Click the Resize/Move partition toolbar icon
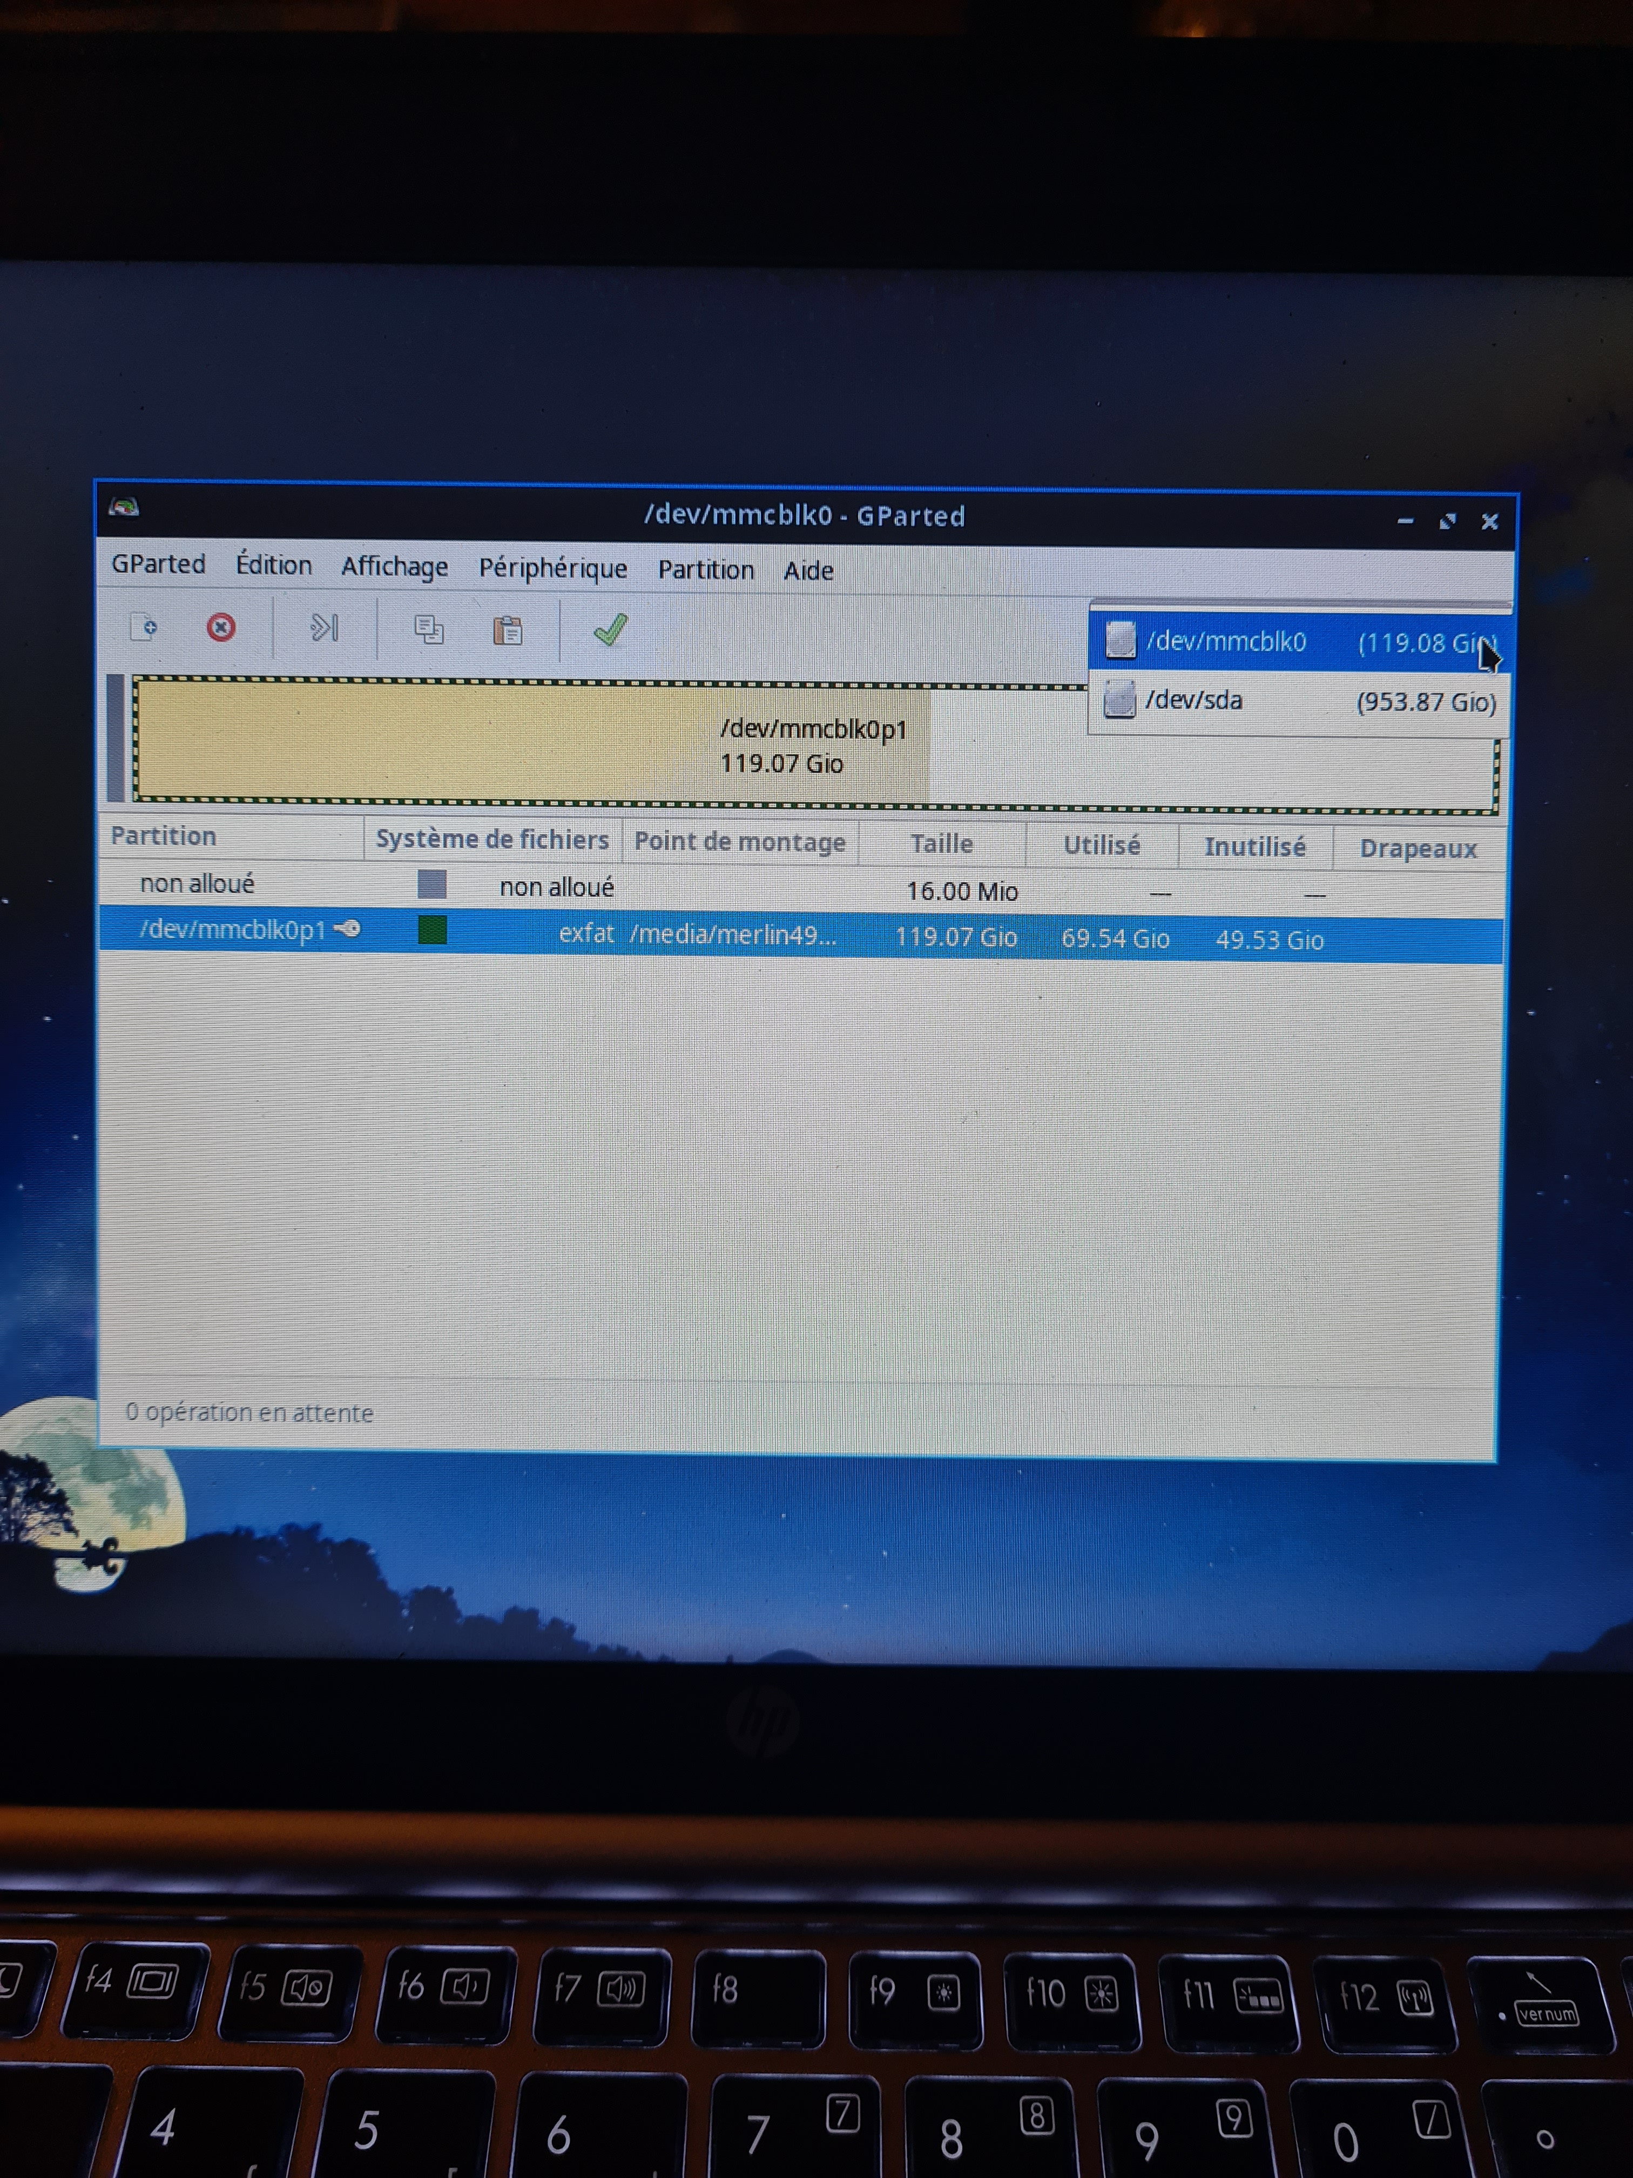The height and width of the screenshot is (2178, 1633). (324, 627)
